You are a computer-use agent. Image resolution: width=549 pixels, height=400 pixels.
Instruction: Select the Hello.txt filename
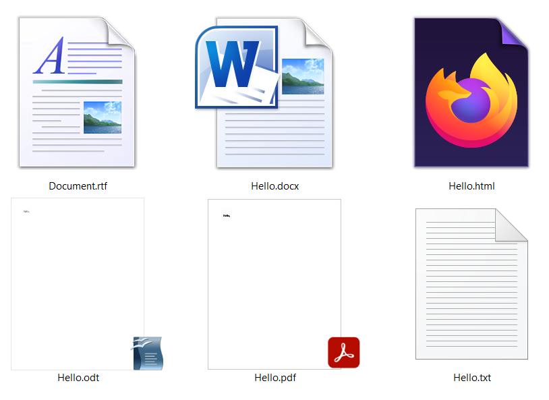pos(471,378)
